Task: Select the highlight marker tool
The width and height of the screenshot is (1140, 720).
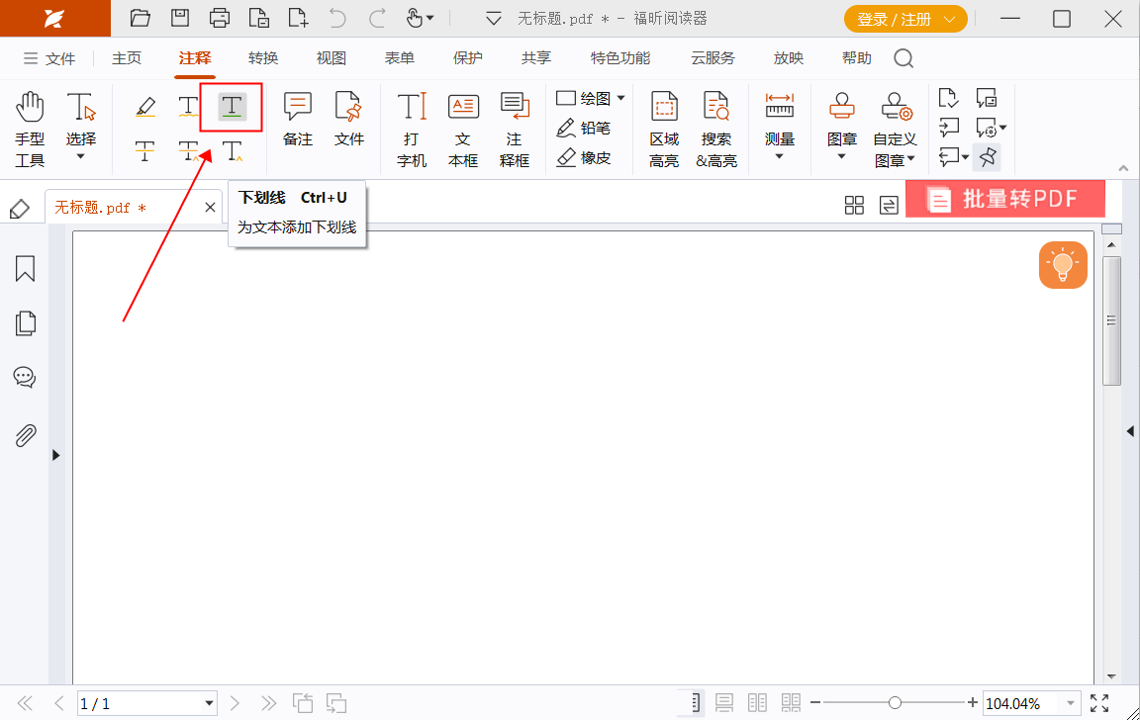Action: pos(145,107)
